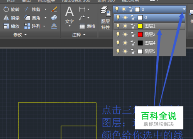Select the Array (阵列) tool
The height and width of the screenshot is (139, 193).
32,26
